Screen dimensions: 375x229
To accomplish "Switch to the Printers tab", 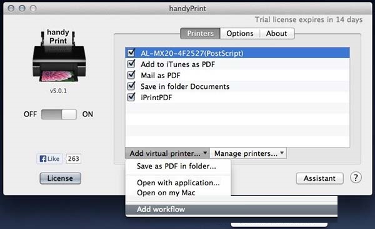I will pyautogui.click(x=200, y=33).
